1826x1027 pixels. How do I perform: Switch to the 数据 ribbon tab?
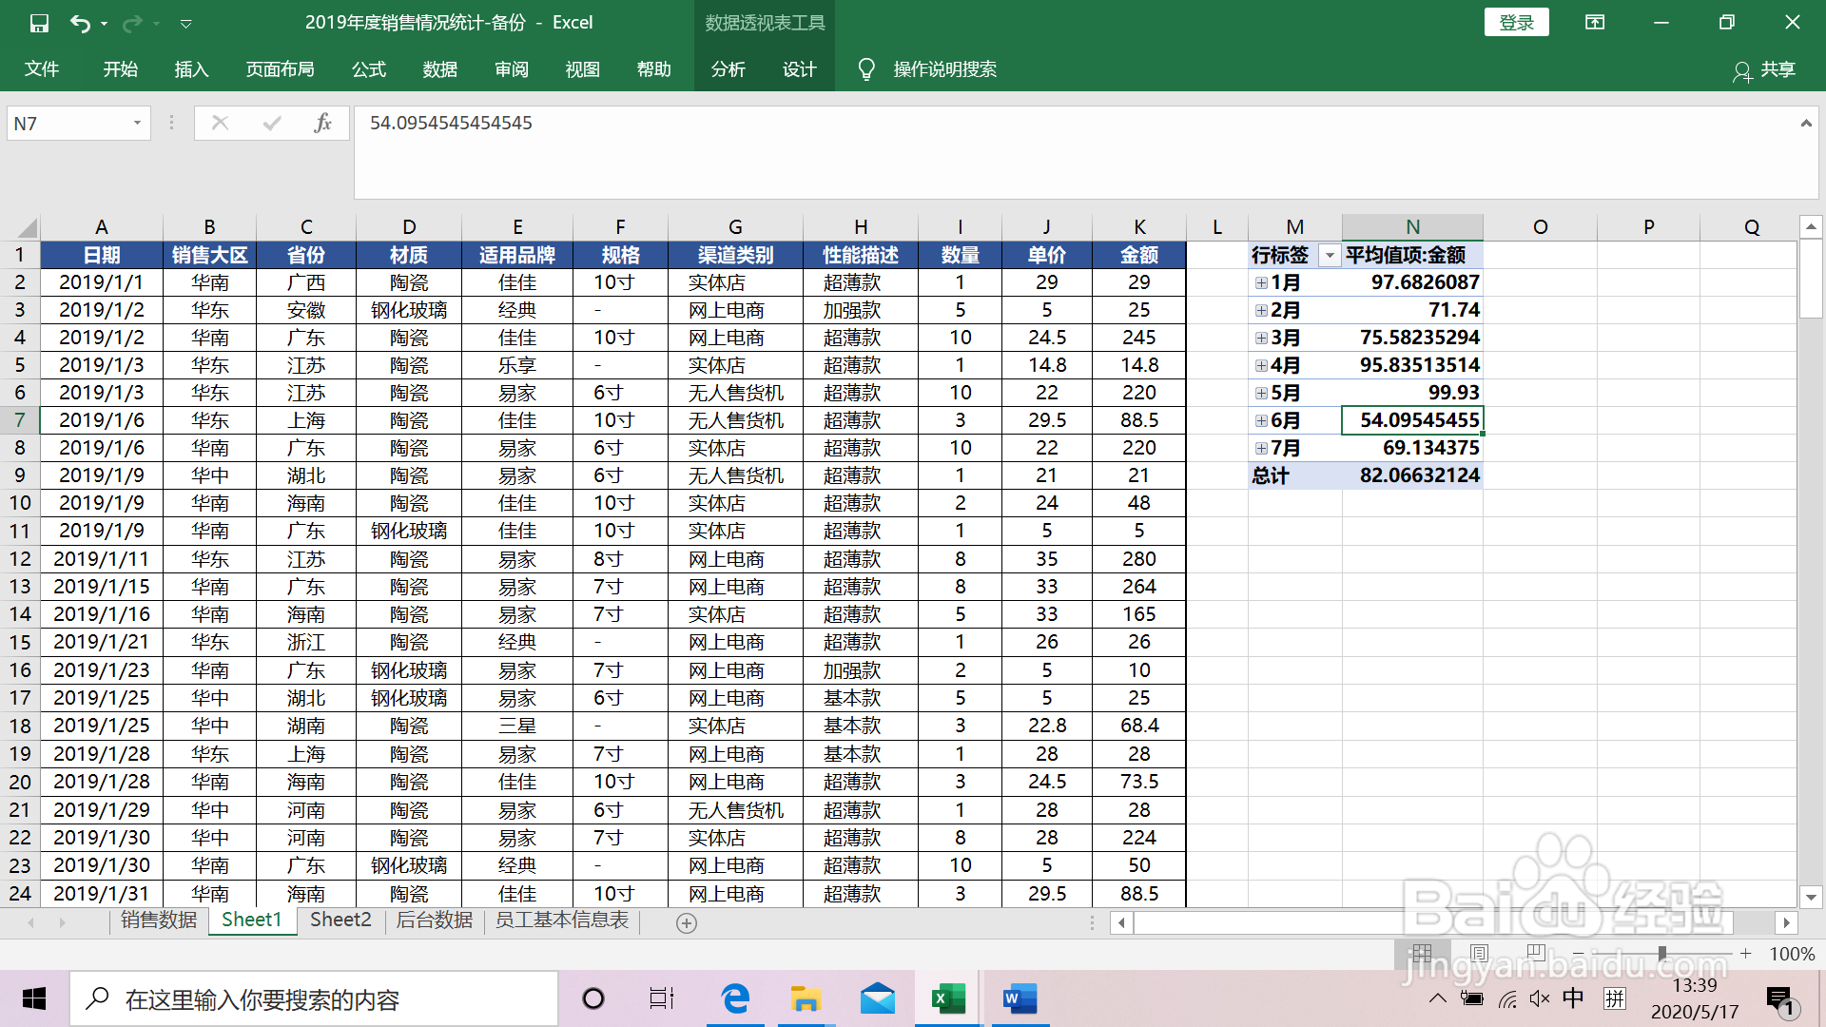[x=440, y=69]
